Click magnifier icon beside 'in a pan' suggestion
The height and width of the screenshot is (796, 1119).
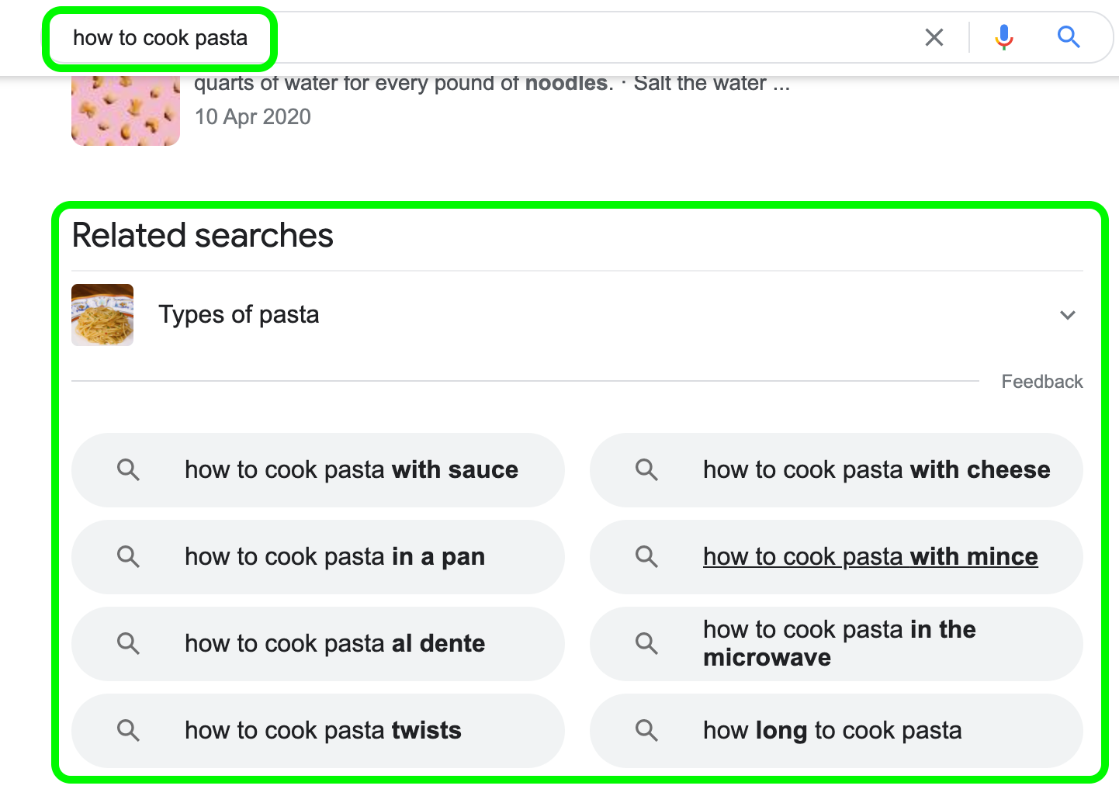(128, 557)
